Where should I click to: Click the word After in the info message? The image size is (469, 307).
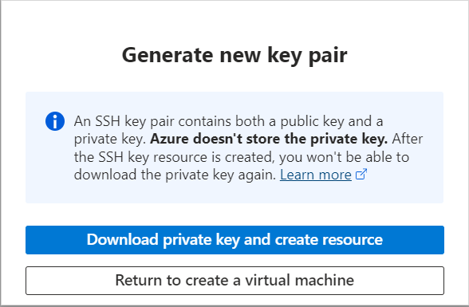(x=408, y=139)
